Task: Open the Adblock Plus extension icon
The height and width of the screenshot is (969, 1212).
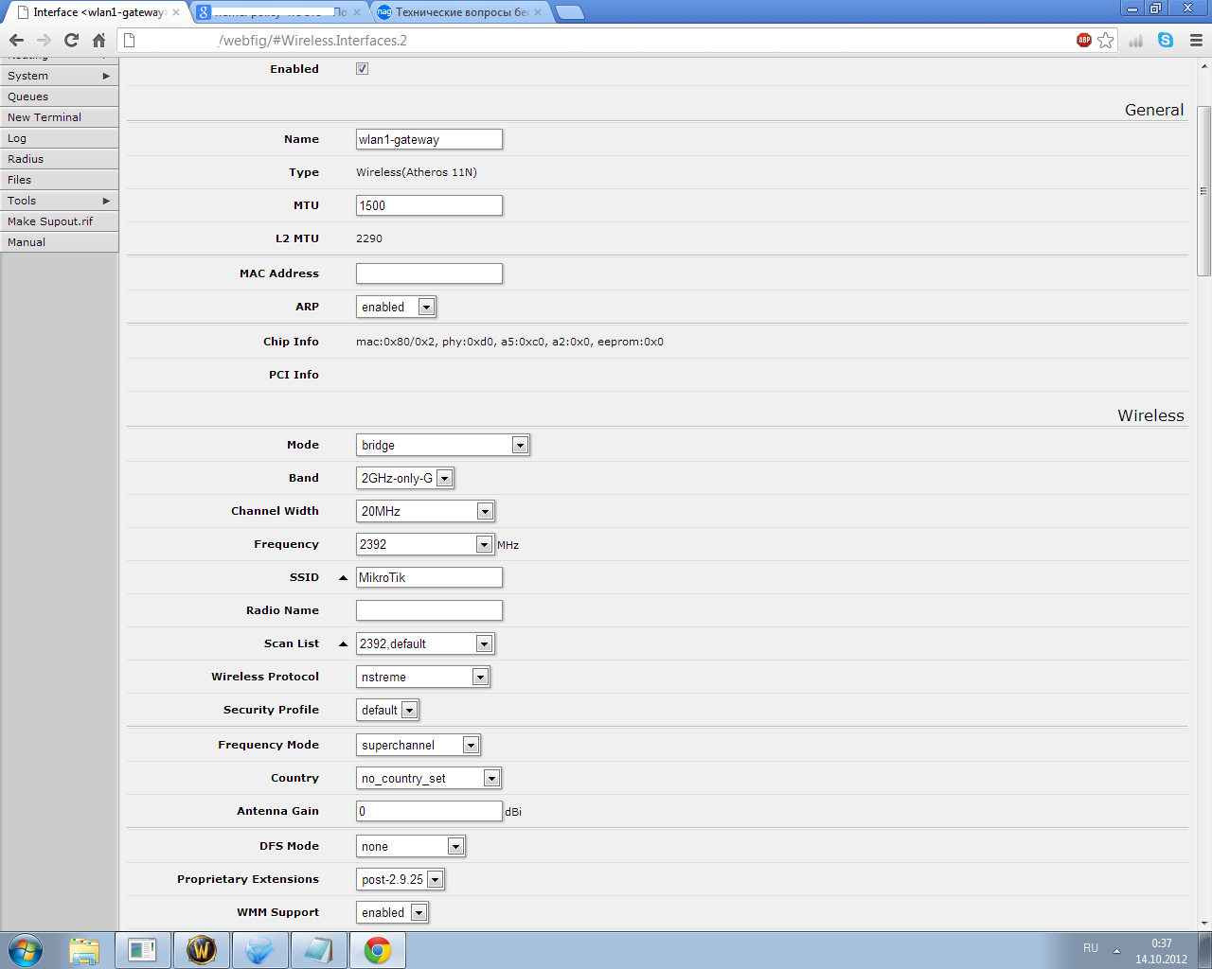Action: 1084,40
